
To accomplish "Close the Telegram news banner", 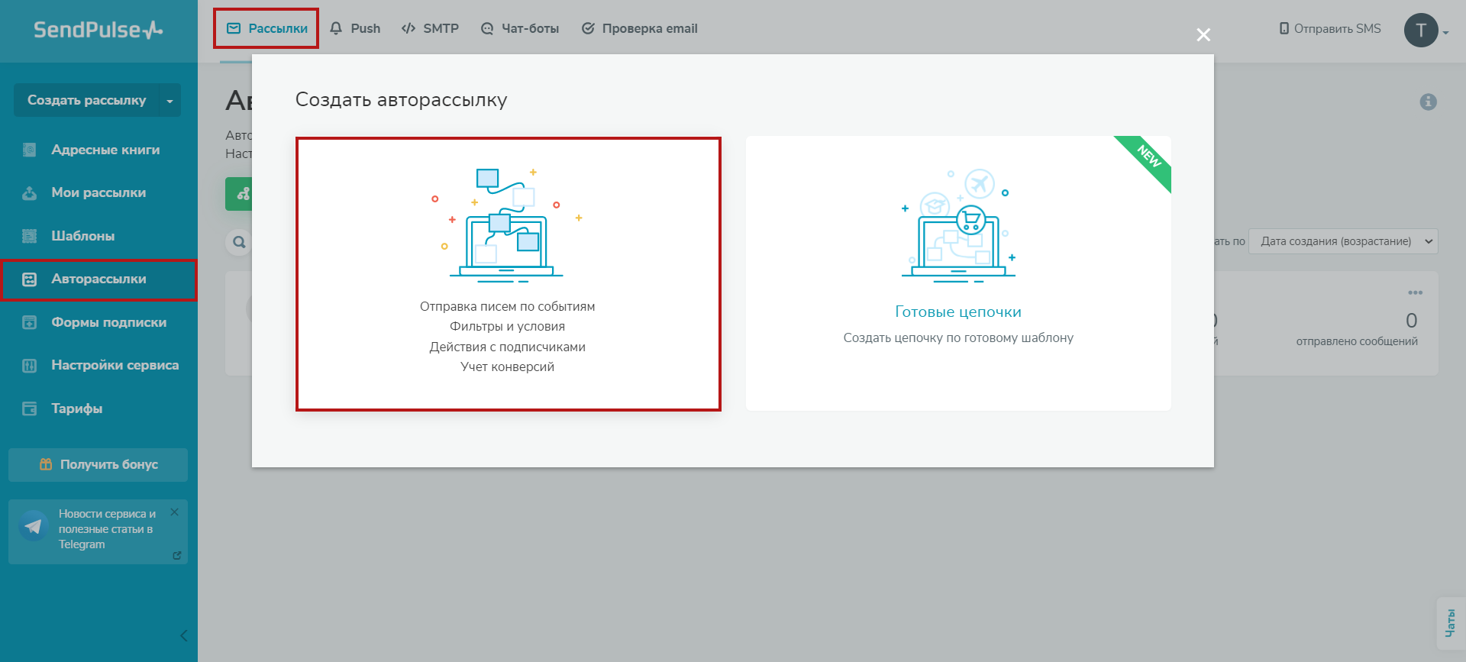I will pos(175,512).
